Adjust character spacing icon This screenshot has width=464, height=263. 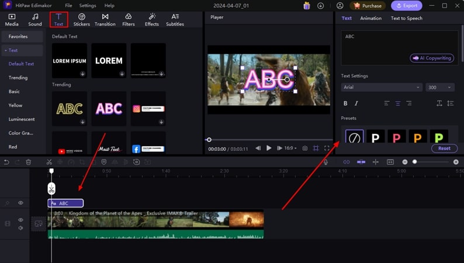click(x=439, y=103)
